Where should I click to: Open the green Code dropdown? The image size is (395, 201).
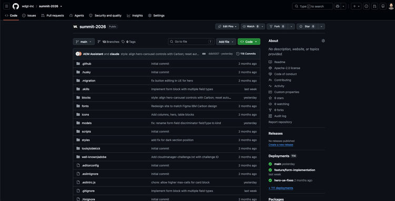[249, 42]
